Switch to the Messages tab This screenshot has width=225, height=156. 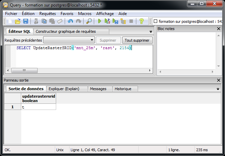pyautogui.click(x=98, y=89)
